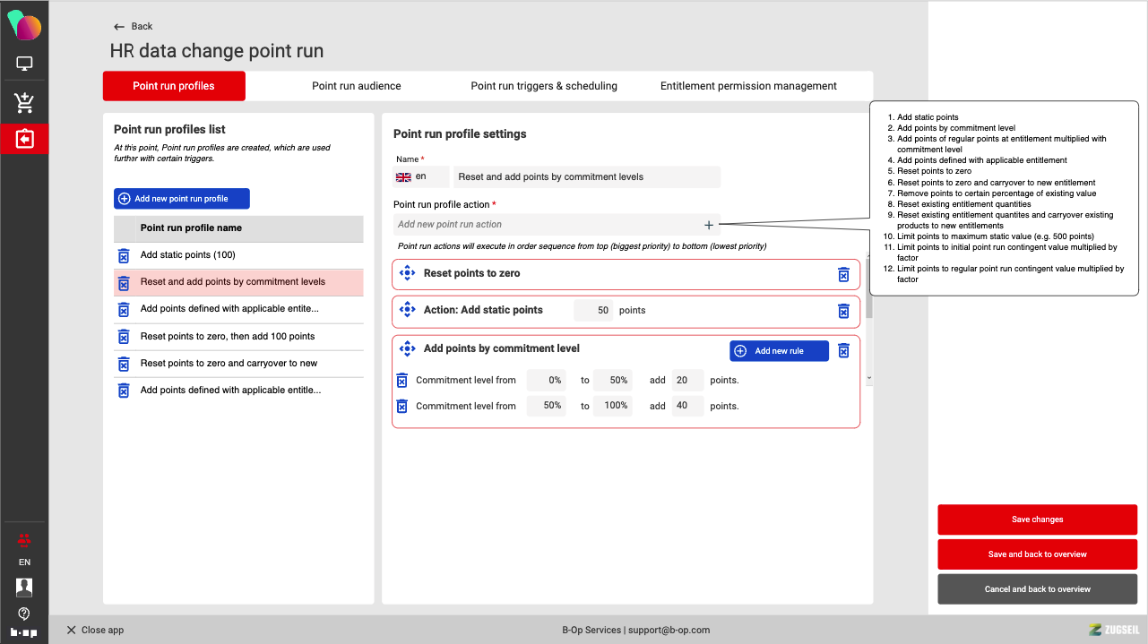
Task: Click drag handle of 'Action: Add static points'
Action: coord(407,310)
